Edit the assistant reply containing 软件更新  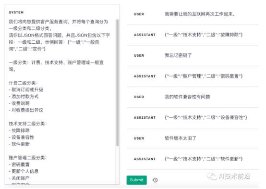(204, 159)
